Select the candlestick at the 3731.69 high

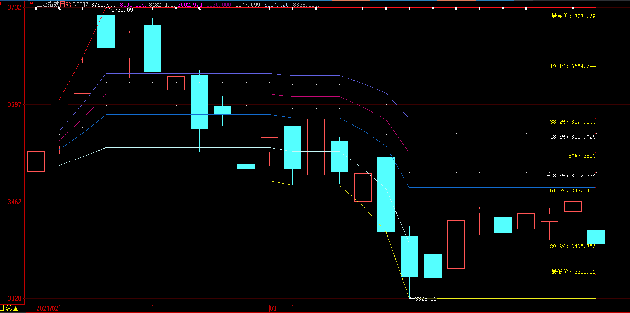click(106, 32)
